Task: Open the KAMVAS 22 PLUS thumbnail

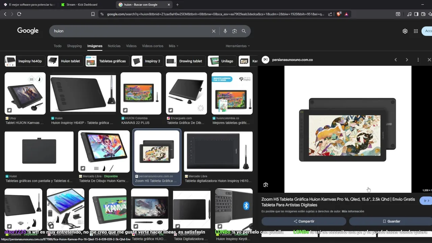Action: 141,93
